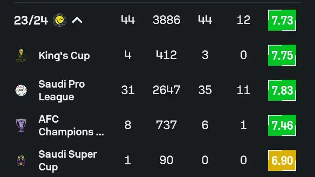Click the 7.83 Saudi Pro League rating
The image size is (315, 177).
click(x=282, y=90)
